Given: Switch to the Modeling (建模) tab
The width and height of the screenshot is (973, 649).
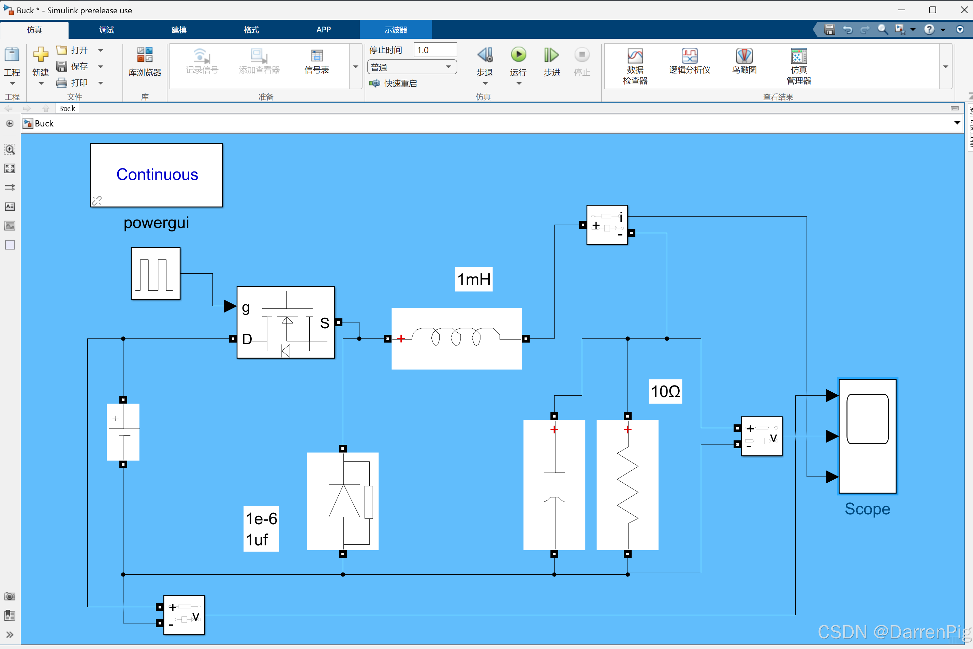Looking at the screenshot, I should [179, 30].
